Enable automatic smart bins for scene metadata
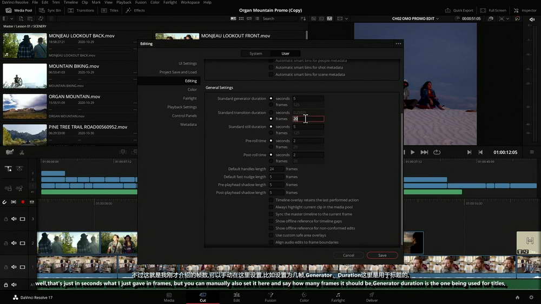The height and width of the screenshot is (304, 541). (x=271, y=75)
